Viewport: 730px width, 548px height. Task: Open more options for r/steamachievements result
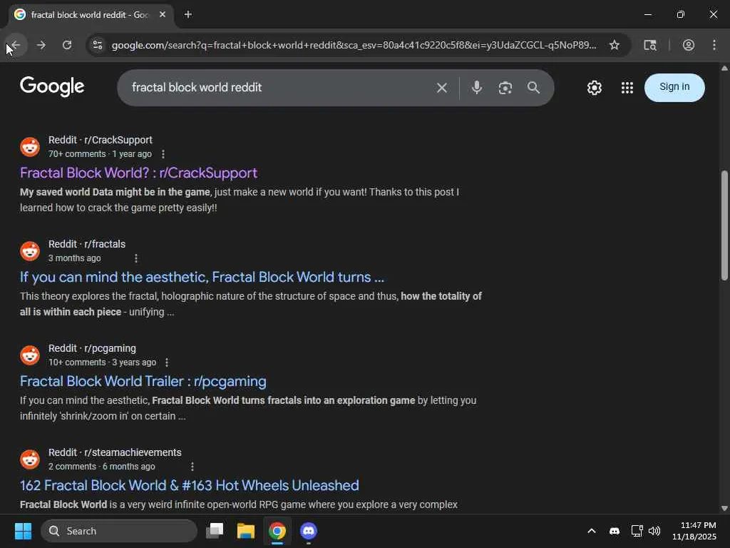pos(192,467)
